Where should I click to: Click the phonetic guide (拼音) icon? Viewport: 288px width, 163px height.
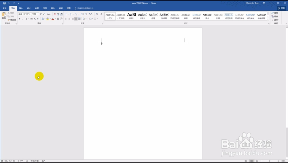click(x=58, y=14)
